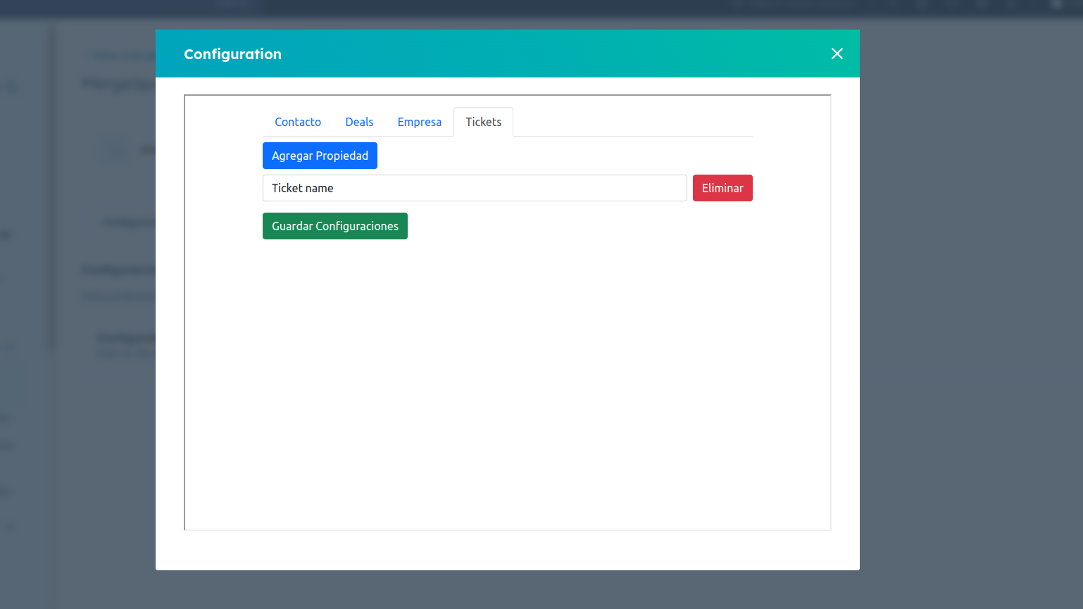1083x609 pixels.
Task: Go to deal properties under Deals
Action: 359,122
